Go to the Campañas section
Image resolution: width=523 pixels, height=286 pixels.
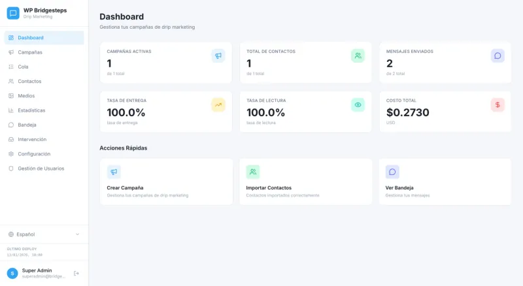(44, 52)
